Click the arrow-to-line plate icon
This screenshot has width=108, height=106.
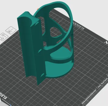click(x=11, y=30)
